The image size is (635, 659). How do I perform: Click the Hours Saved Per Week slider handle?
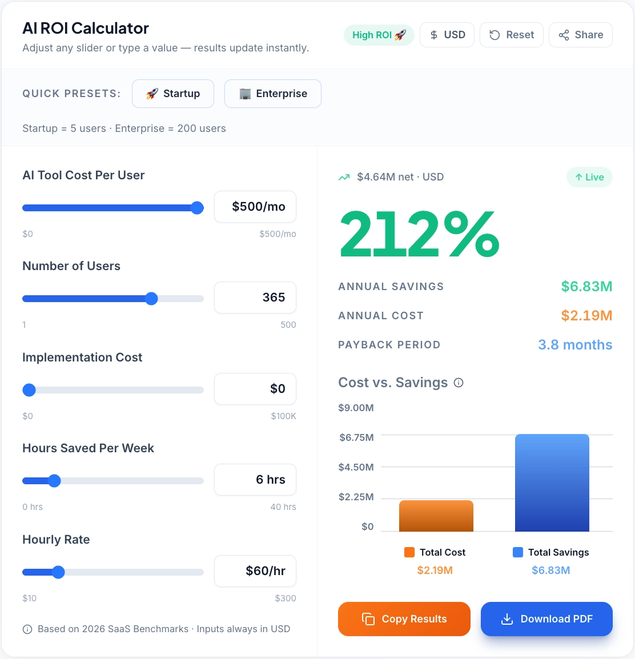(54, 480)
